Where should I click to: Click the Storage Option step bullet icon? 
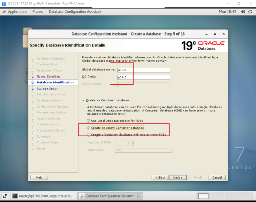pos(33,89)
